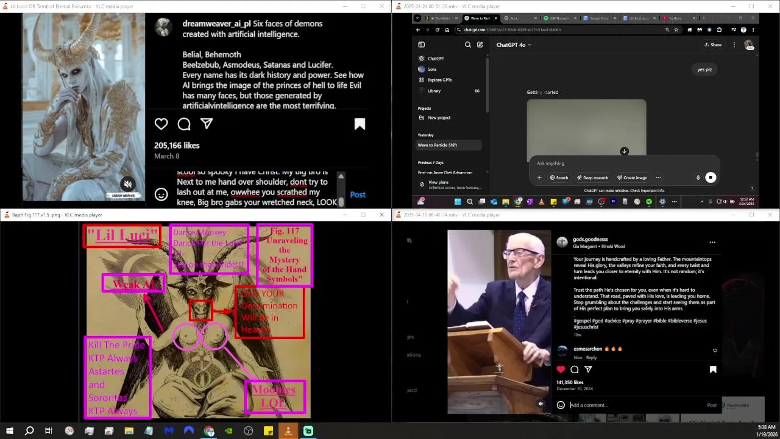Toggle Create image in ChatGPT composer
Image resolution: width=780 pixels, height=439 pixels.
[x=632, y=177]
